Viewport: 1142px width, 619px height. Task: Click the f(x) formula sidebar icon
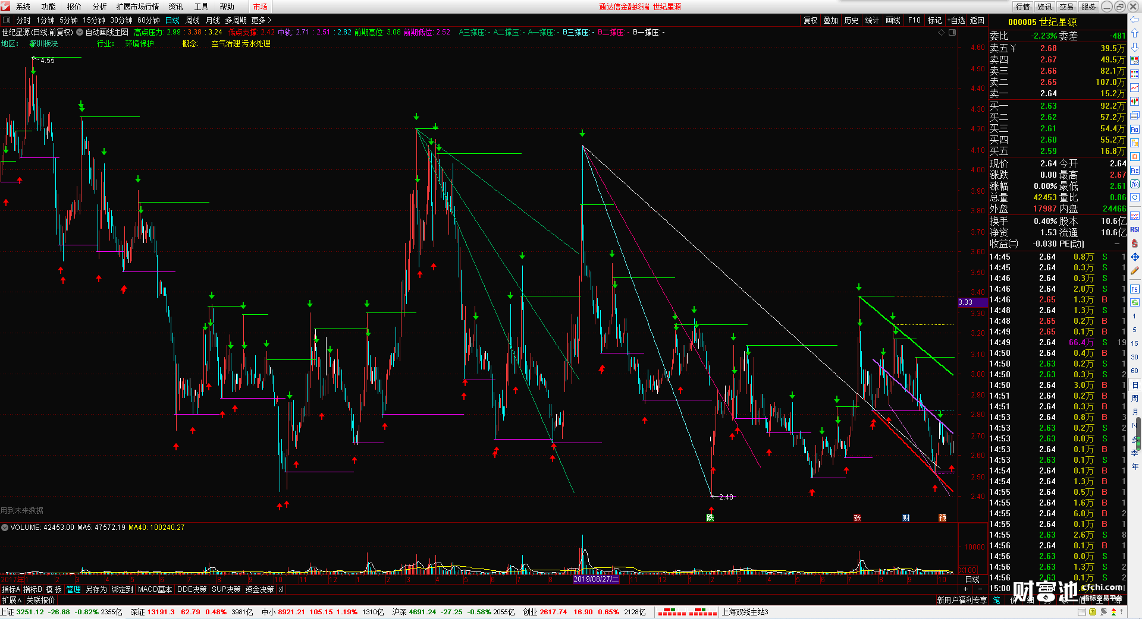click(1135, 184)
